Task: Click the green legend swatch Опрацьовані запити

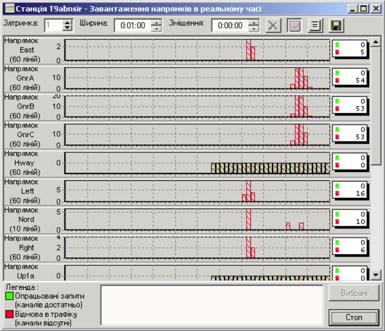Action: 9,296
